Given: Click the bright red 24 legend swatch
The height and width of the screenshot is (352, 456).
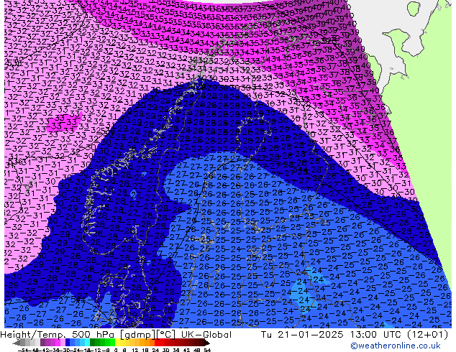Looking at the screenshot, I should pyautogui.click(x=157, y=343).
